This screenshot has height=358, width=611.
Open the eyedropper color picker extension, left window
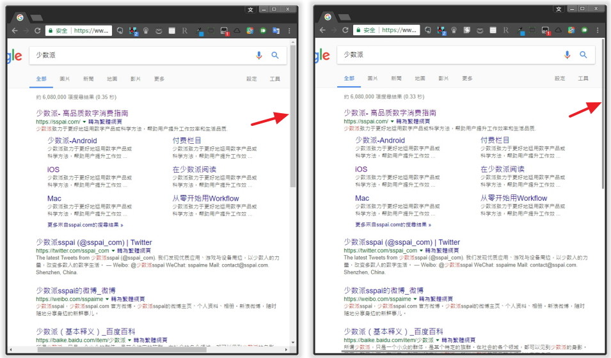click(x=199, y=31)
